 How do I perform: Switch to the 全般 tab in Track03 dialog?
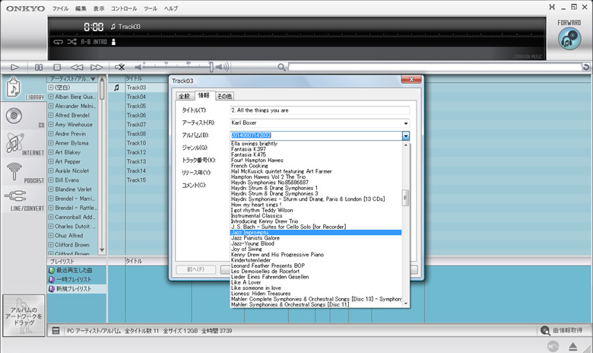point(184,96)
